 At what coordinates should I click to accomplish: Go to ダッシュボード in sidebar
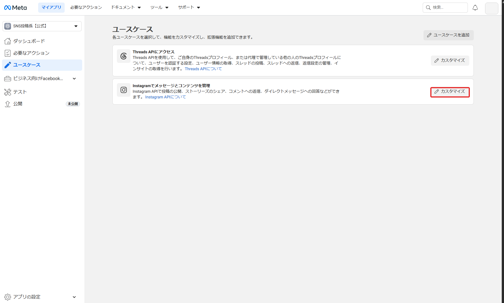[42, 41]
